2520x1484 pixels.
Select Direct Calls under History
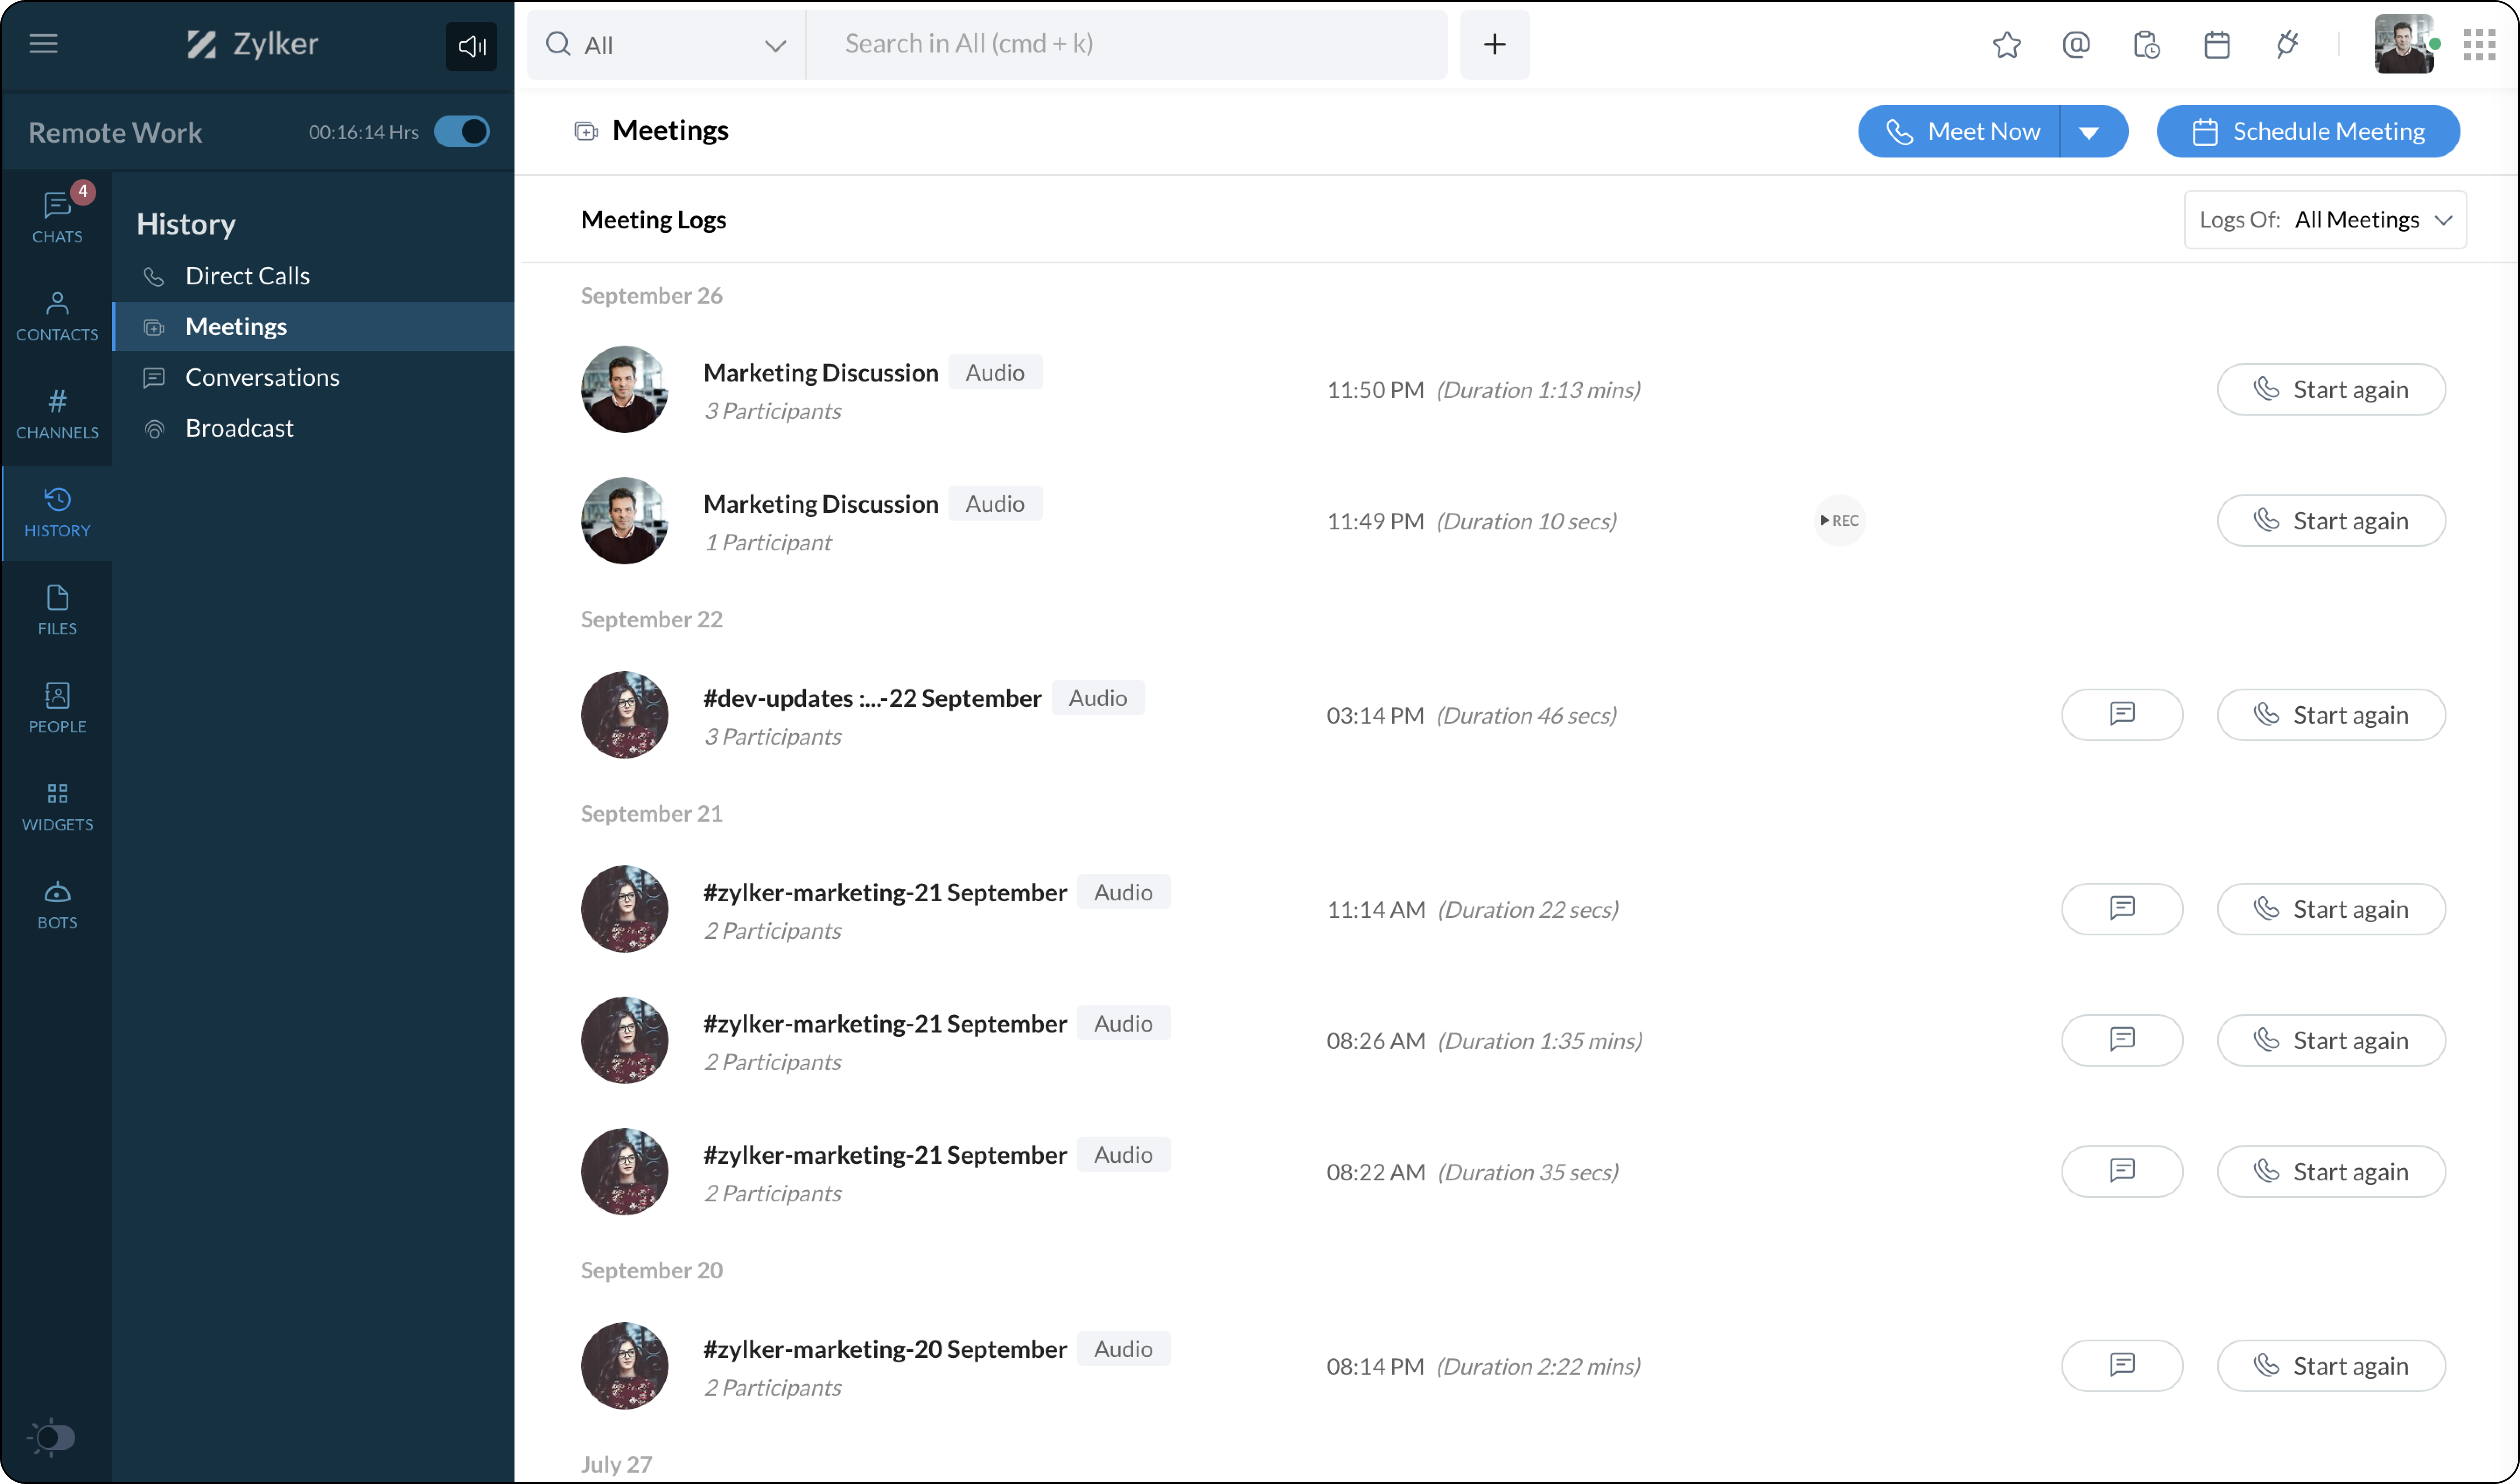point(247,275)
